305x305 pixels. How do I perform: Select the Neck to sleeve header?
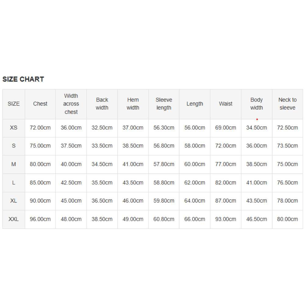click(x=287, y=104)
